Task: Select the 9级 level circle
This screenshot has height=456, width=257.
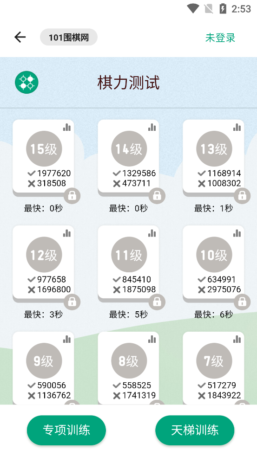Action: [44, 360]
